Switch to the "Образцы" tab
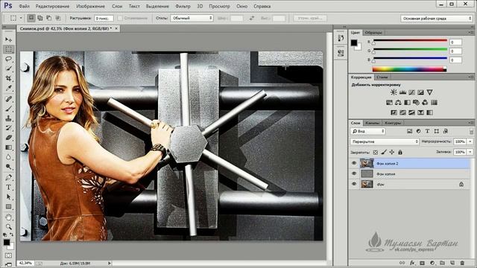This screenshot has width=477, height=268. (x=373, y=33)
